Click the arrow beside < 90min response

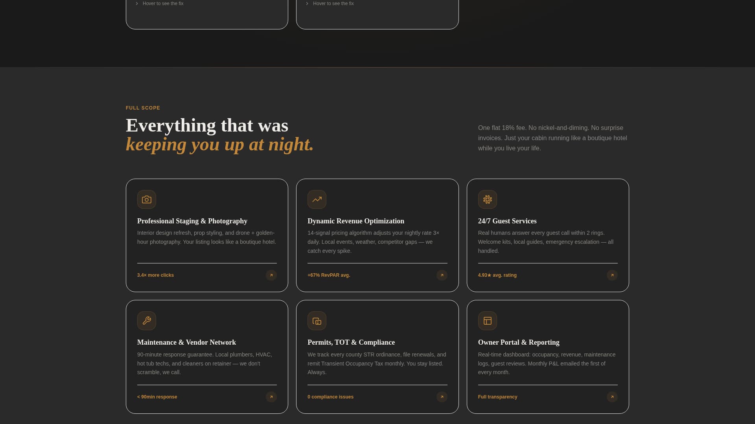coord(271,397)
